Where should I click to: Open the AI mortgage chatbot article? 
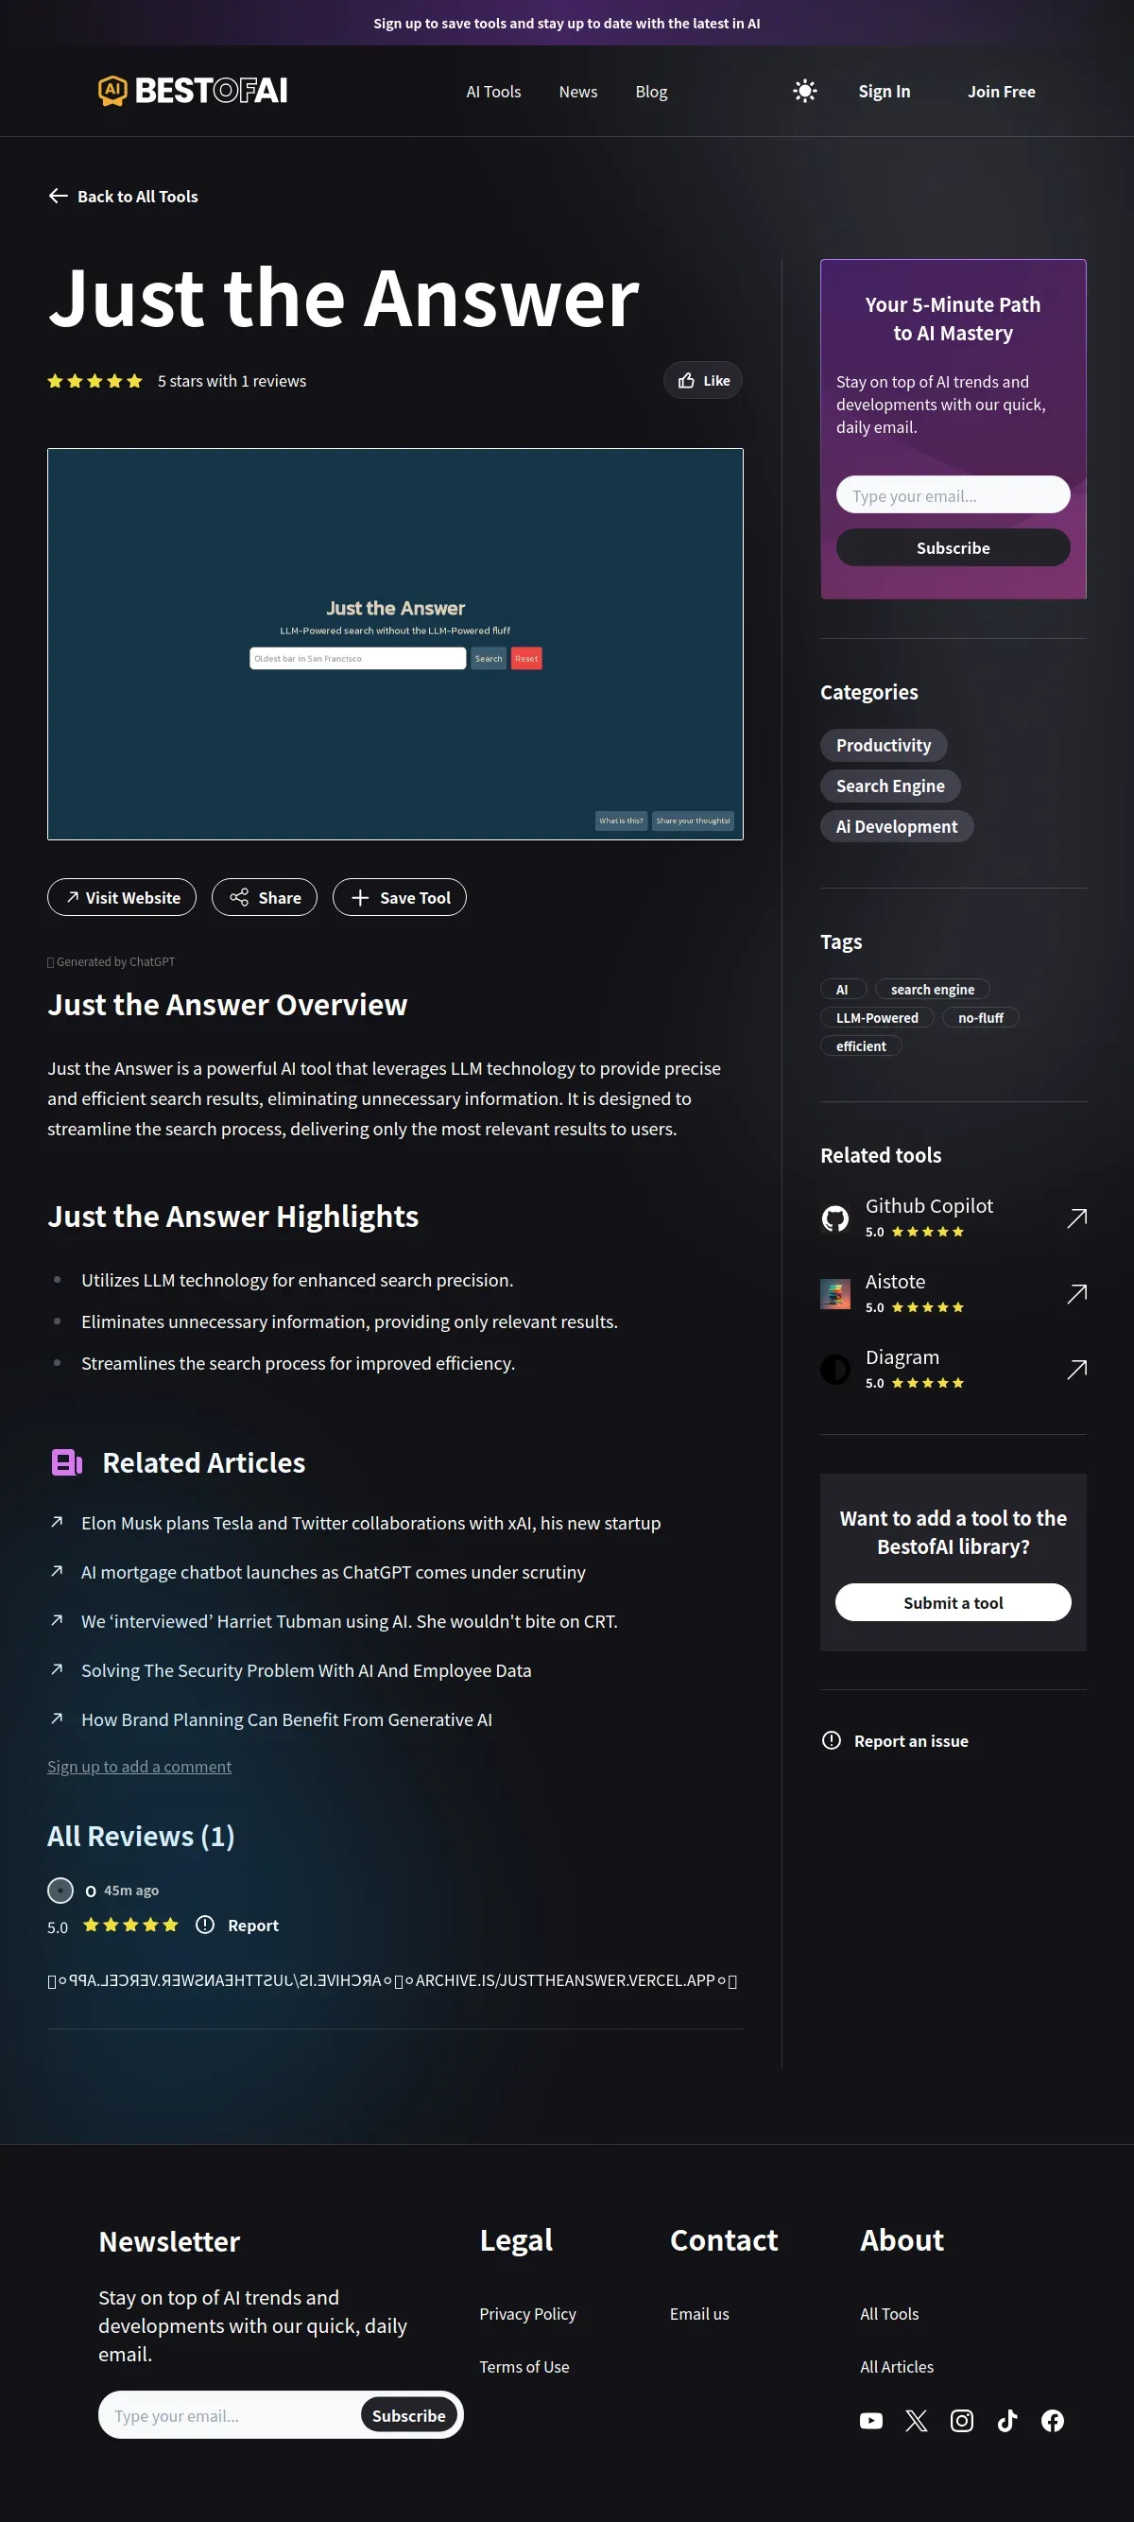click(x=333, y=1572)
